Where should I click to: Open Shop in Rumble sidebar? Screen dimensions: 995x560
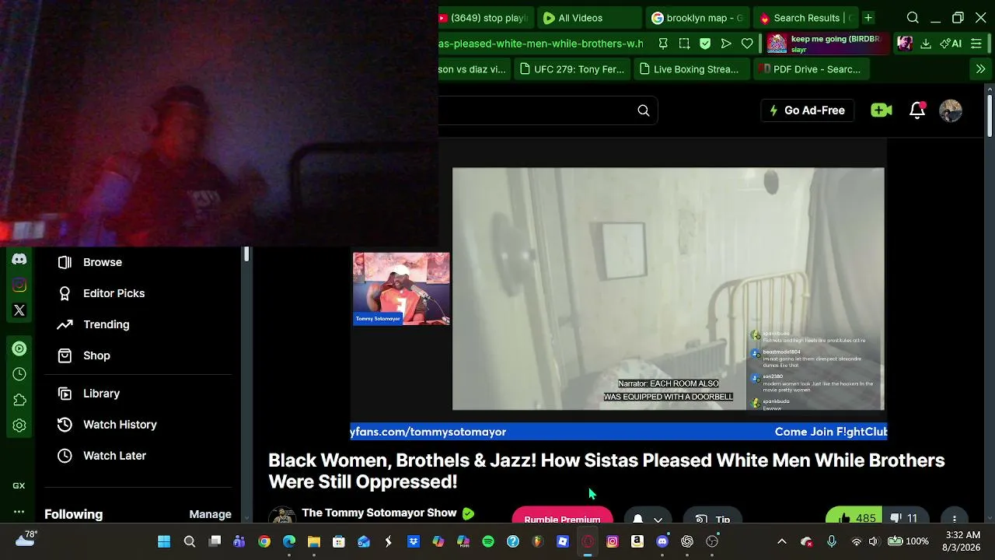coord(96,355)
